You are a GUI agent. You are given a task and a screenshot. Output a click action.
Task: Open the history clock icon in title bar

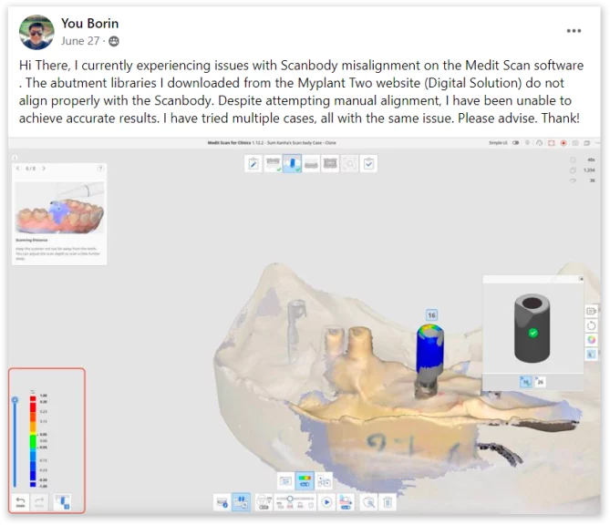click(539, 143)
